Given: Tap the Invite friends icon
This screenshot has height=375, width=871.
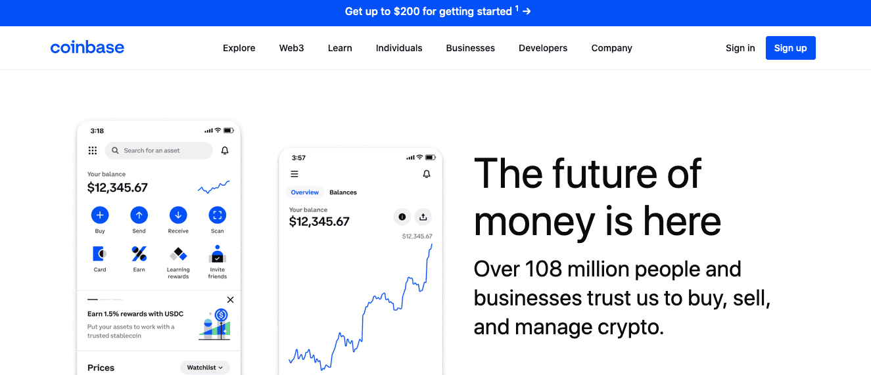Looking at the screenshot, I should point(218,254).
